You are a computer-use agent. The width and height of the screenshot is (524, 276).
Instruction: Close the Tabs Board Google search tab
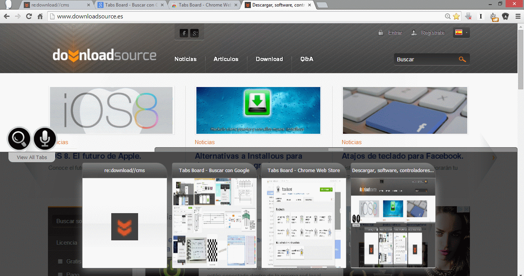(163, 5)
